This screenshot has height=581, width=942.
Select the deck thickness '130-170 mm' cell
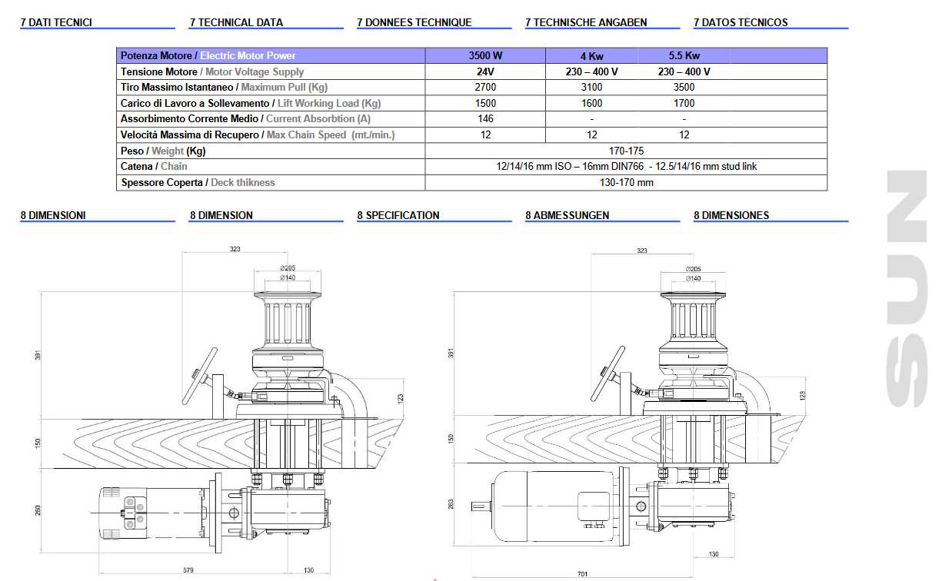[626, 183]
